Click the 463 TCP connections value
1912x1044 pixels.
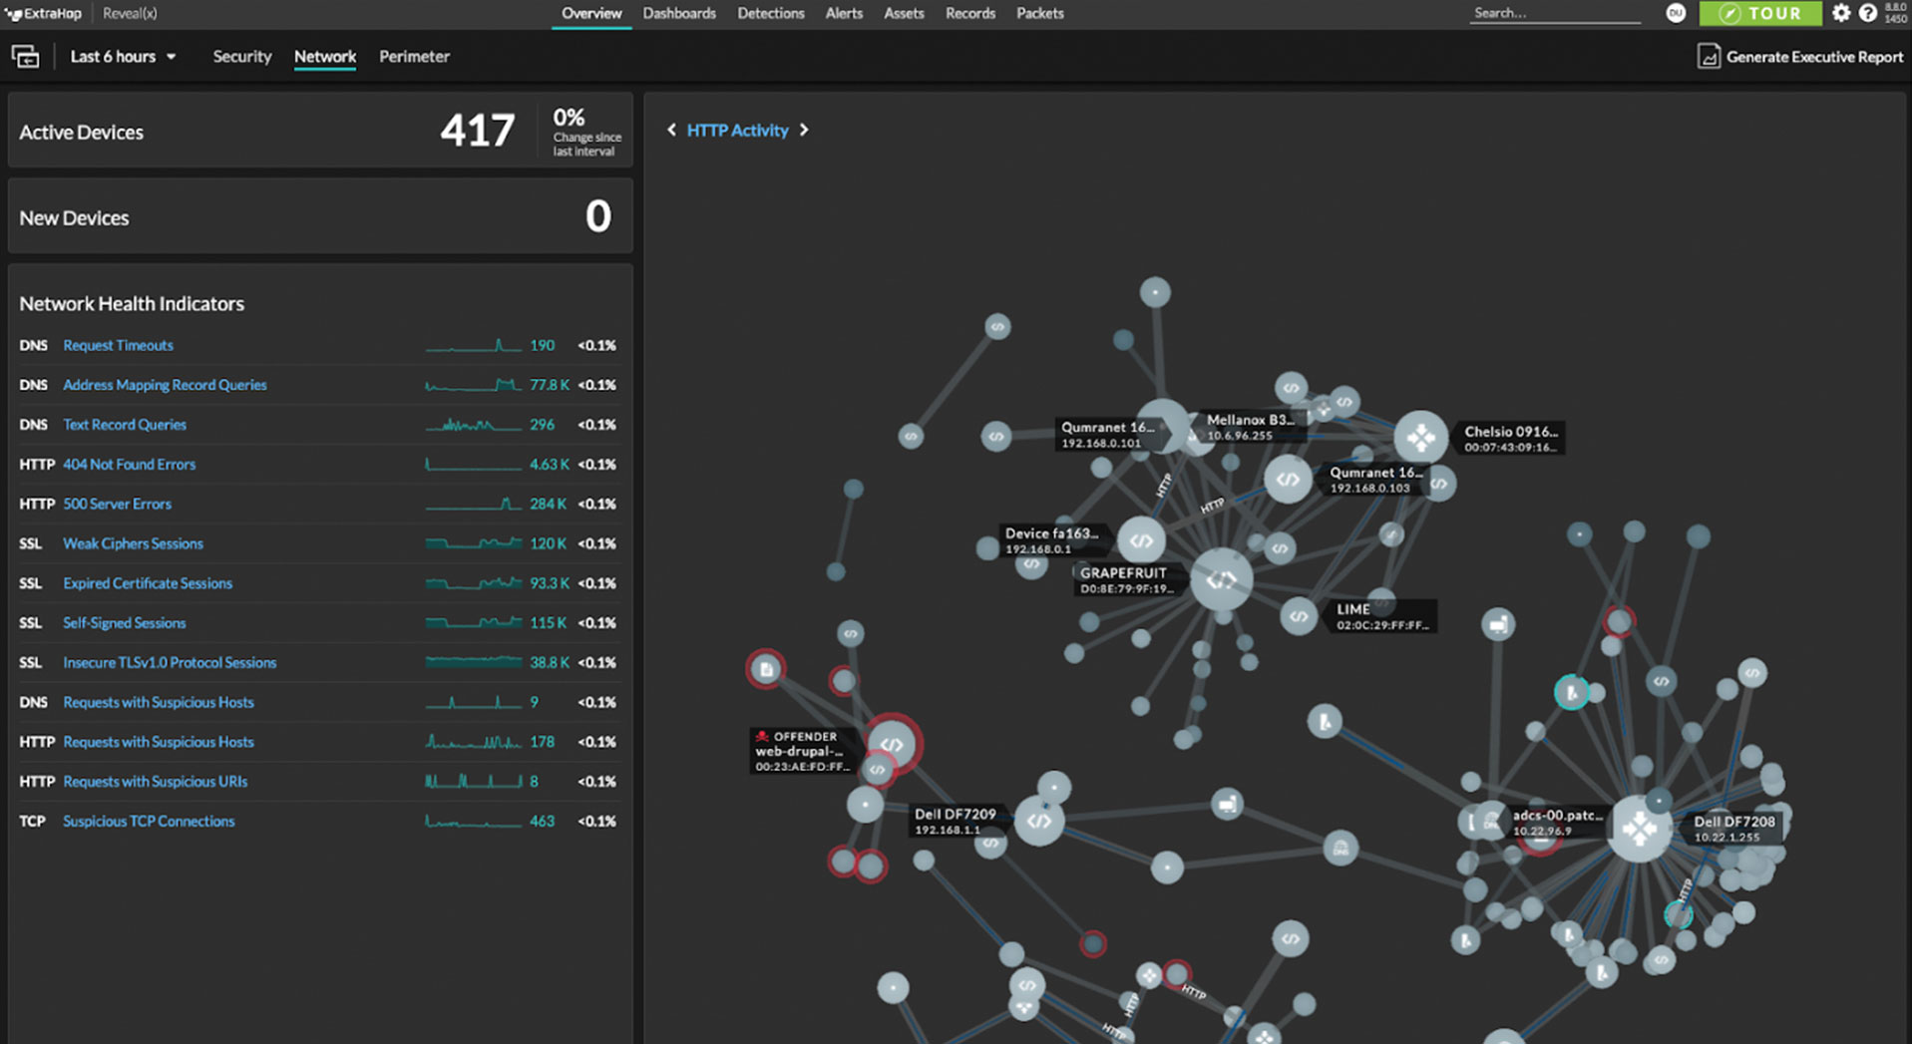pyautogui.click(x=542, y=822)
